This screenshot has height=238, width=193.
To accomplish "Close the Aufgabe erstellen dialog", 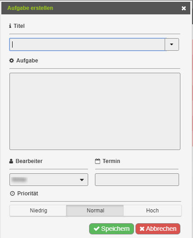I will point(184,8).
